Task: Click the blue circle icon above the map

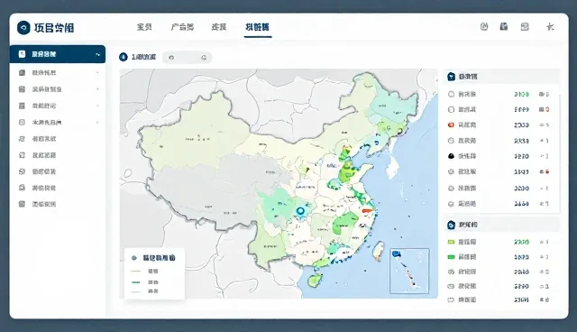Action: tap(124, 57)
